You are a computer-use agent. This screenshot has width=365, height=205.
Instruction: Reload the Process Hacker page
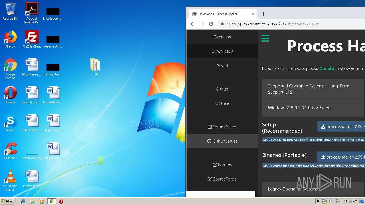pyautogui.click(x=211, y=24)
